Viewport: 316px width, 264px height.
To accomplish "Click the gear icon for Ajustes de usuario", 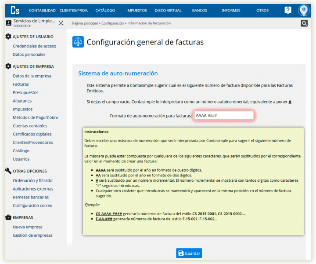I will (8, 37).
